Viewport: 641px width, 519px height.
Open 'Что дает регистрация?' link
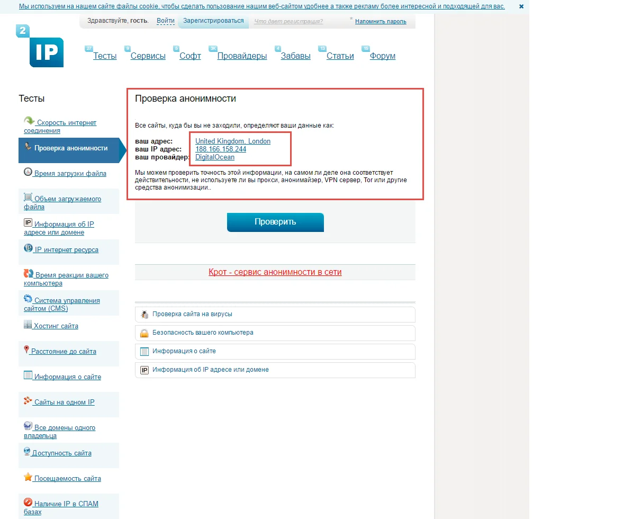[288, 21]
